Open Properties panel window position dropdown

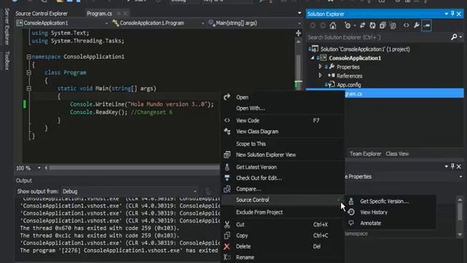point(446,167)
